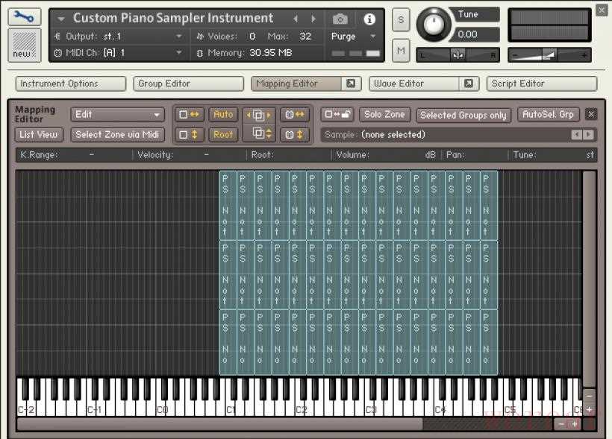Click the wrench edit mode icon
The image size is (612, 439).
[24, 17]
